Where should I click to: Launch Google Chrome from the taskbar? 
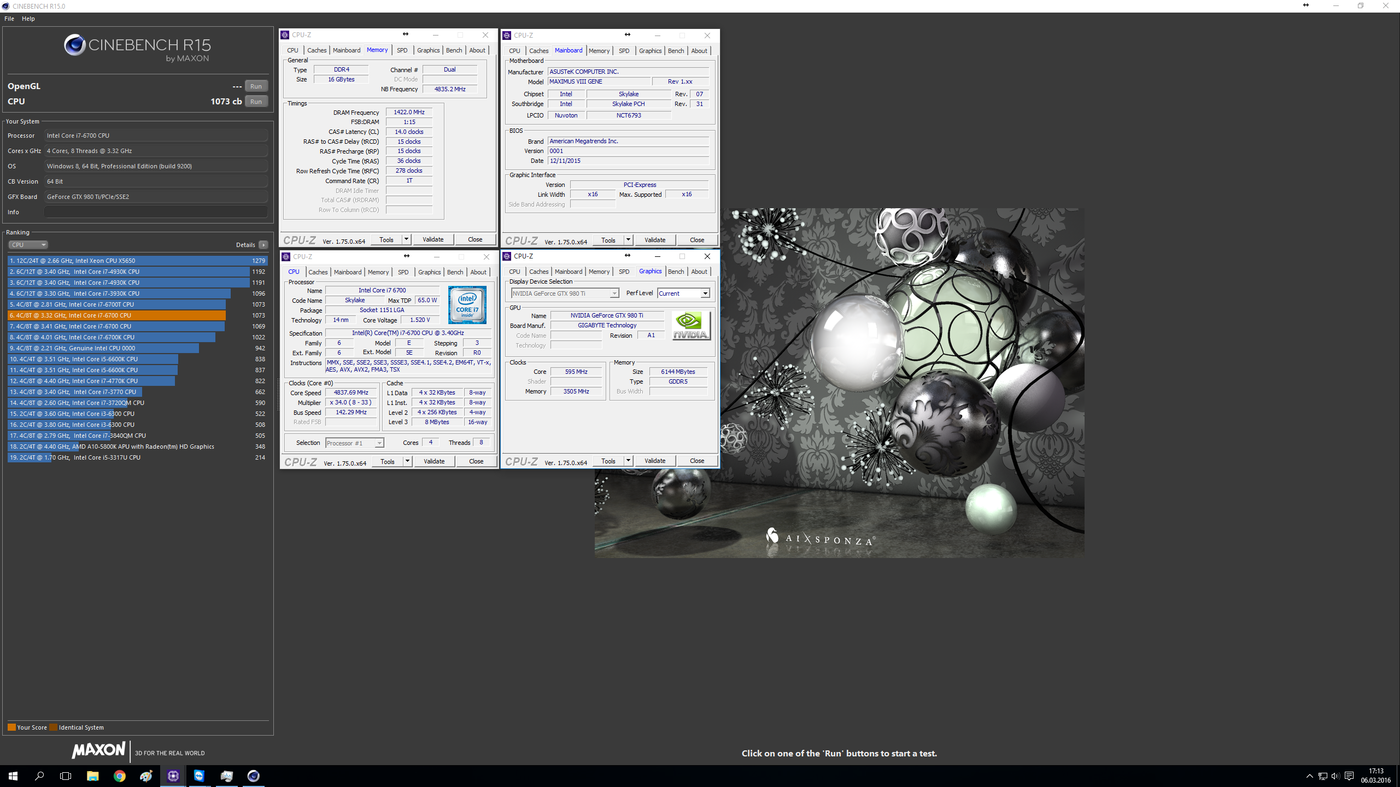click(119, 776)
